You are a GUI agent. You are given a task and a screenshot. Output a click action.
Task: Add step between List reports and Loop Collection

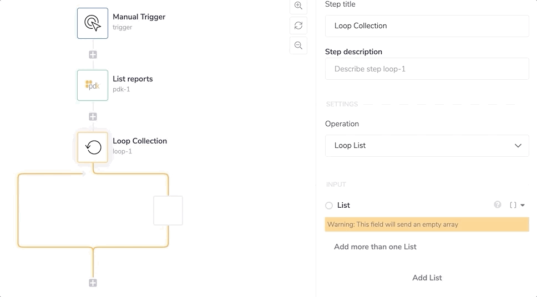pyautogui.click(x=93, y=117)
